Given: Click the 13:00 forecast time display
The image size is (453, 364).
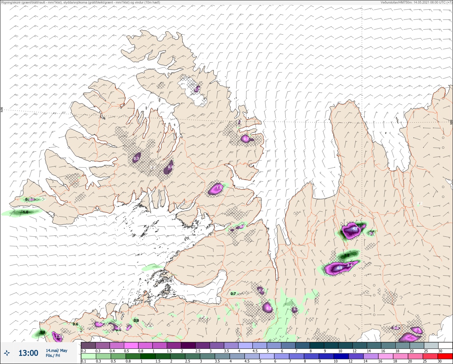Looking at the screenshot, I should click(x=28, y=353).
